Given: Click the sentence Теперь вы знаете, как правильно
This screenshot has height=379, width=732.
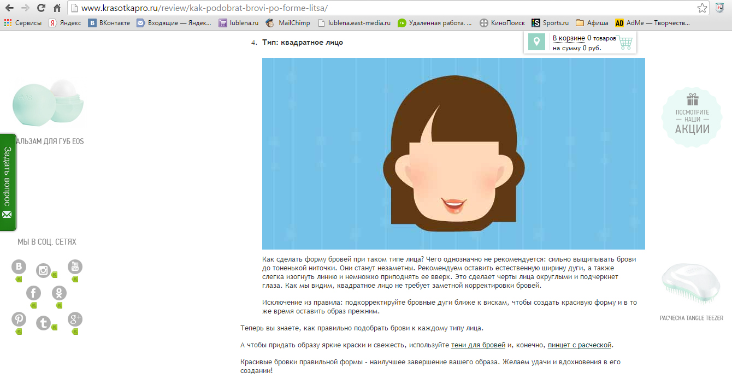Looking at the screenshot, I should pos(362,328).
